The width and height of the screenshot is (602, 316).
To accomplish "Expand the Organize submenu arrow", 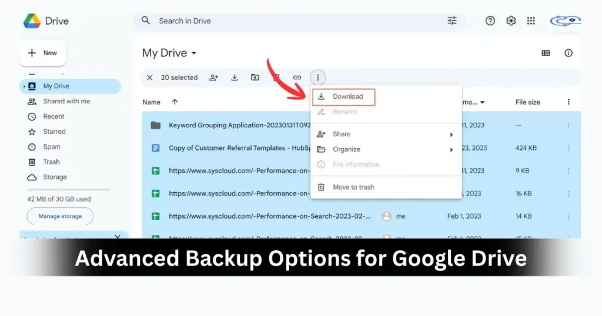I will pyautogui.click(x=451, y=150).
